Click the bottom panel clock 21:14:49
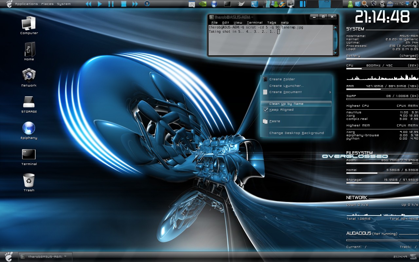This screenshot has width=419, height=262. 401,257
